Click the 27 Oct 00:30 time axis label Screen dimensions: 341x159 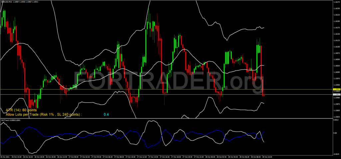coord(73,157)
